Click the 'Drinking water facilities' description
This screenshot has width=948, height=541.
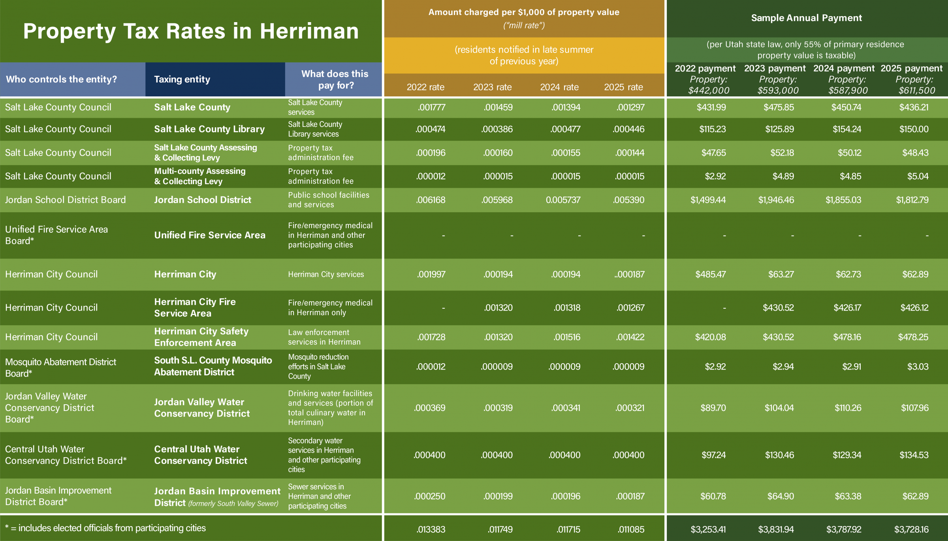point(330,408)
